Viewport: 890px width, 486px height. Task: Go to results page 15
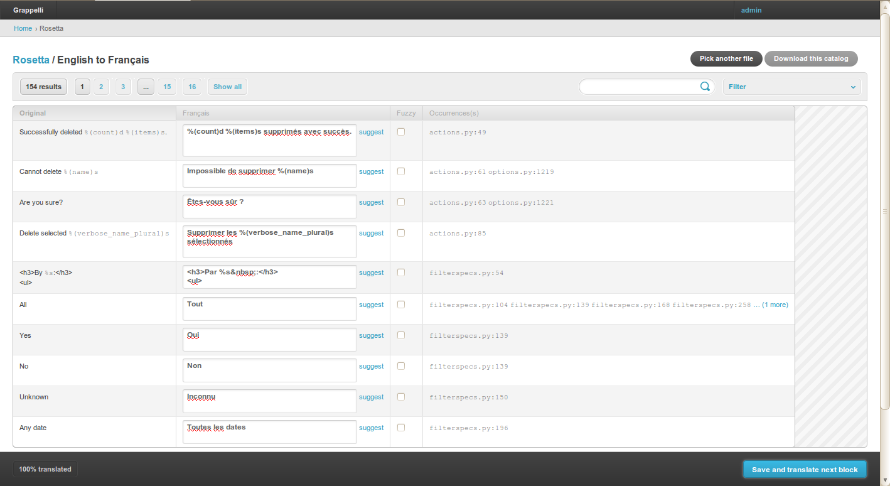(167, 87)
